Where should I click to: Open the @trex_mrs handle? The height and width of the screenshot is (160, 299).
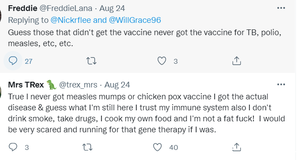click(78, 85)
